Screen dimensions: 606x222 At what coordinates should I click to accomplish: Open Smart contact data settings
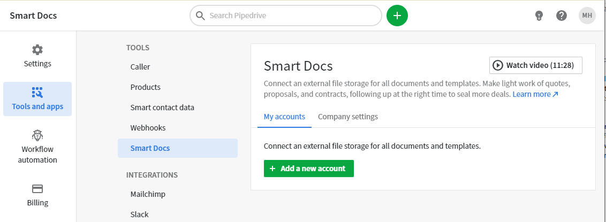click(178, 108)
